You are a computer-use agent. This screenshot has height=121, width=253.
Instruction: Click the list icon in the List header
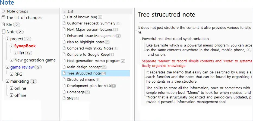[64, 11]
